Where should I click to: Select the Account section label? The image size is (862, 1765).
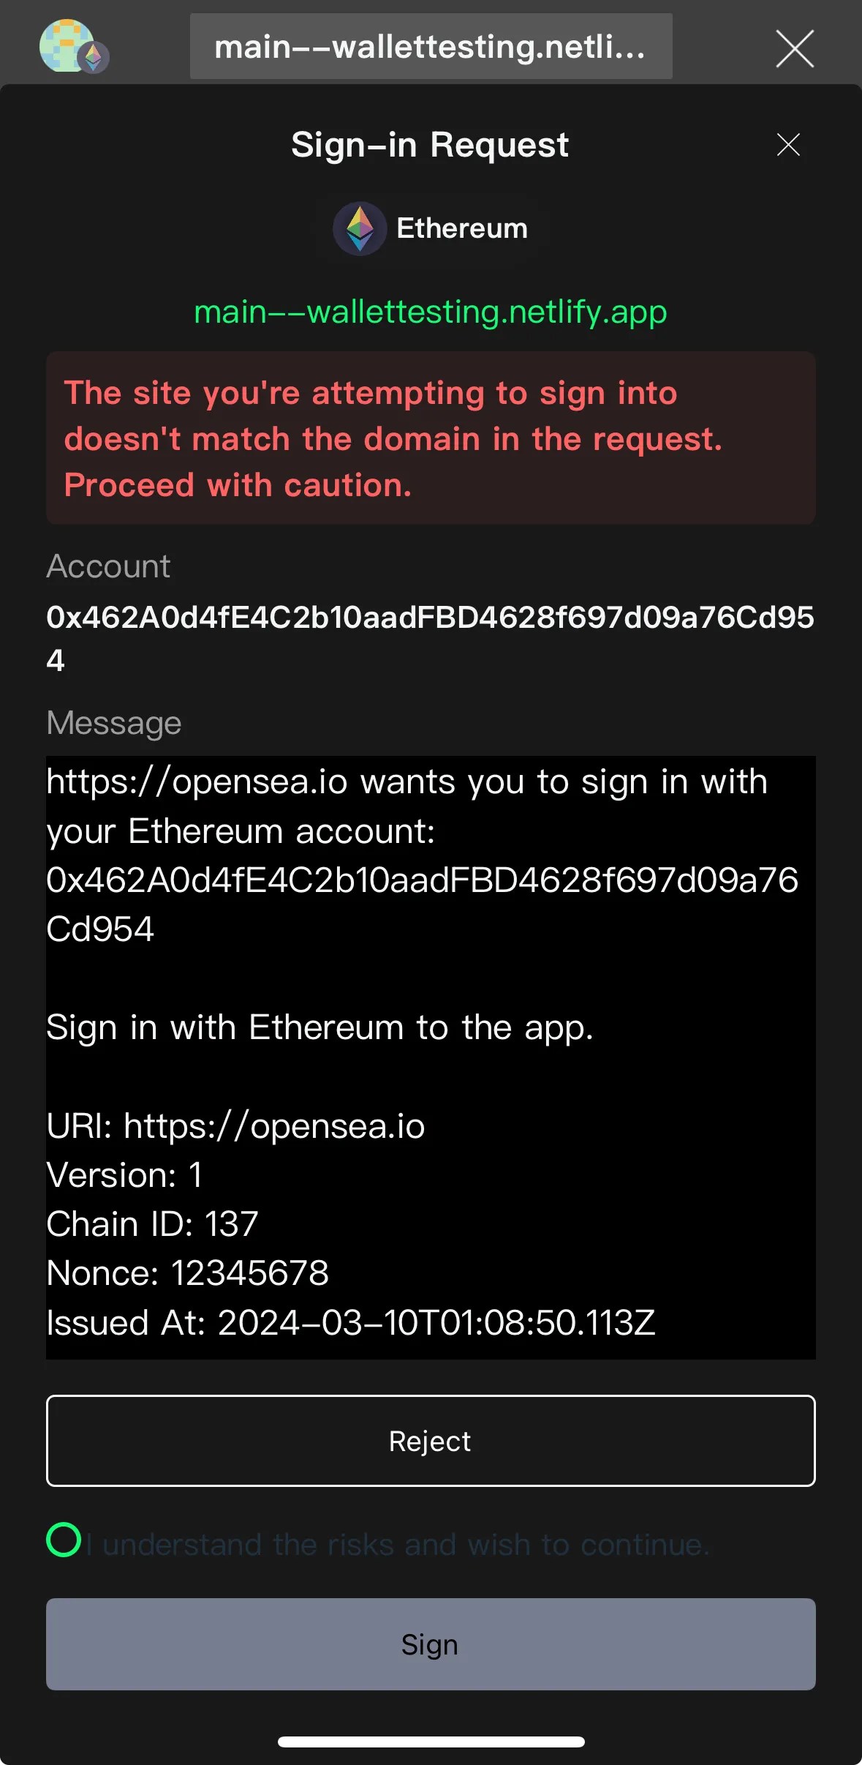108,566
